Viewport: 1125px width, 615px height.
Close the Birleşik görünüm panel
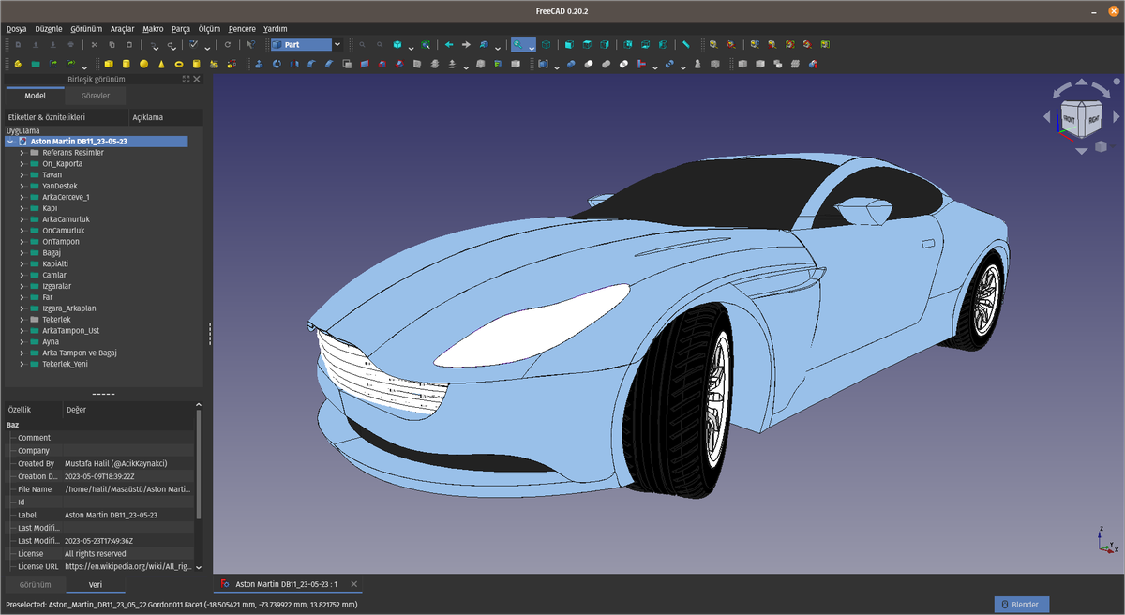point(197,80)
